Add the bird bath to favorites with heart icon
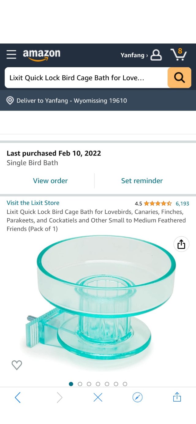The height and width of the screenshot is (424, 196). click(17, 365)
